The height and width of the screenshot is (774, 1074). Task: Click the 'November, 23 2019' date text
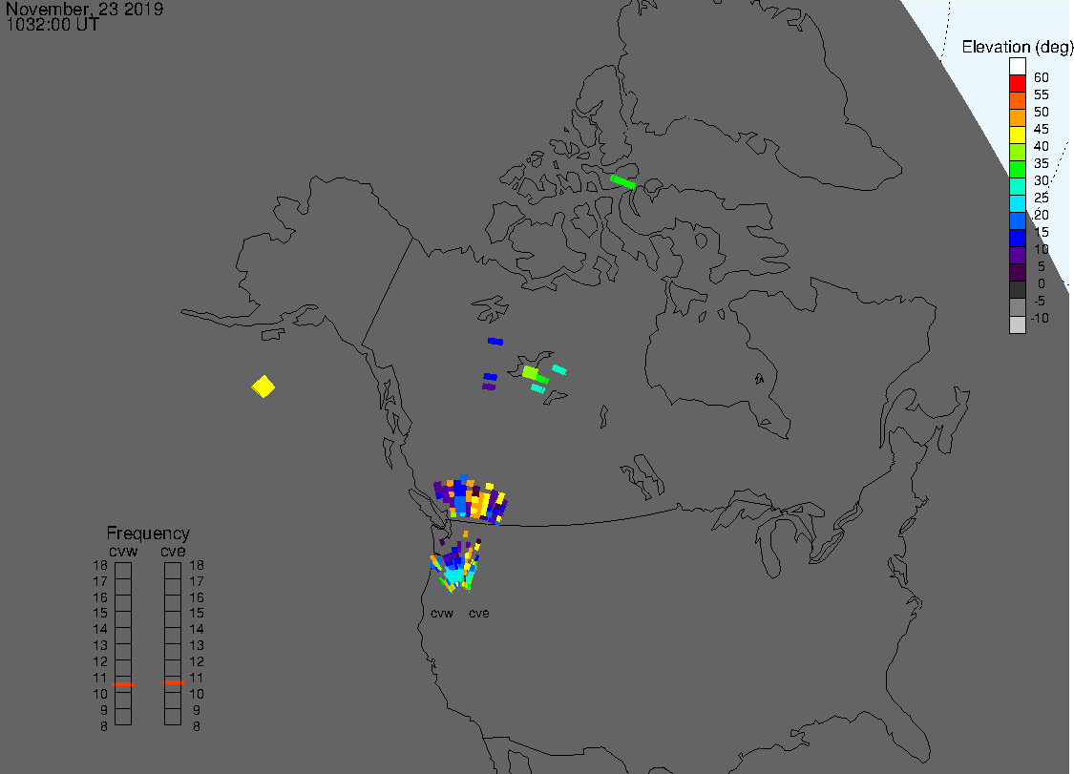84,9
